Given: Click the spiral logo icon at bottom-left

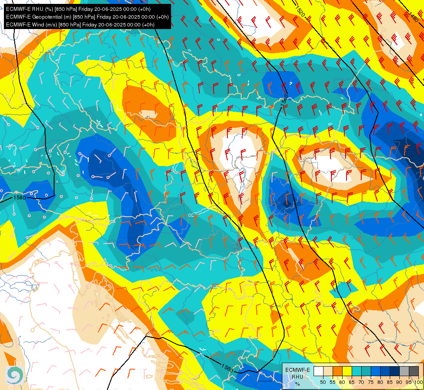Looking at the screenshot, I should point(15,375).
